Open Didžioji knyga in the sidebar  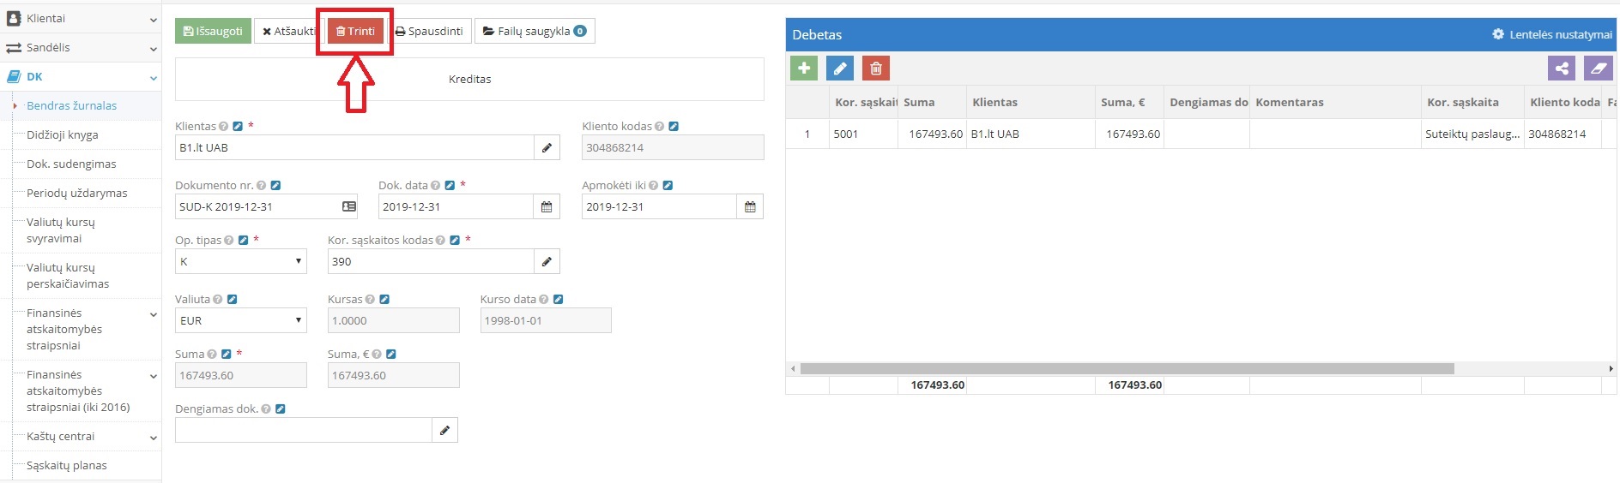click(x=63, y=135)
